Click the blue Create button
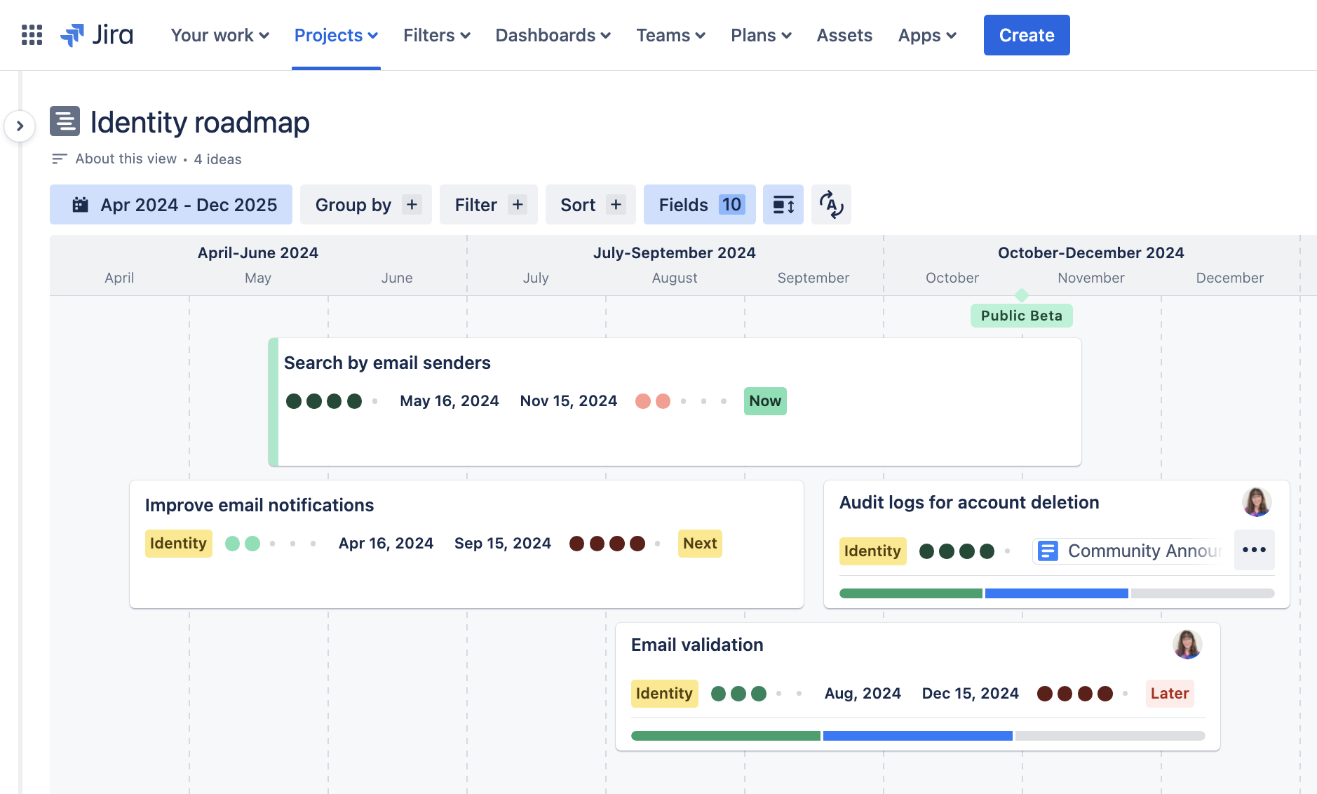This screenshot has height=794, width=1317. [1027, 35]
